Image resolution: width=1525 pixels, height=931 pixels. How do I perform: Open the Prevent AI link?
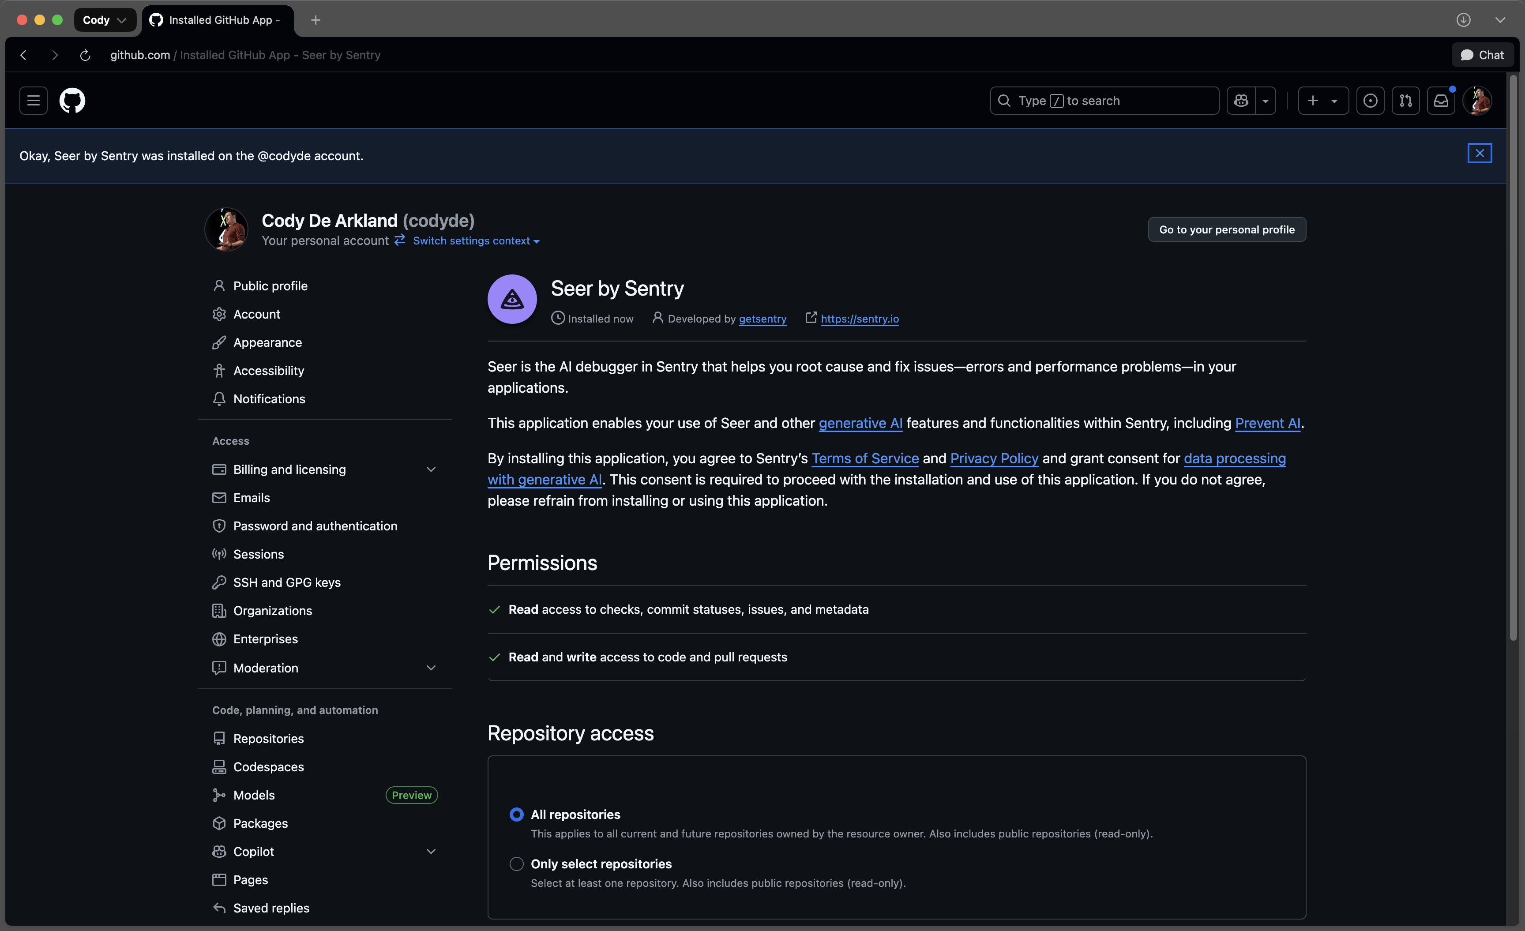[1268, 424]
